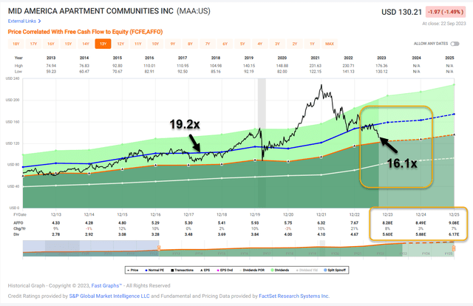This screenshot has width=473, height=306.
Task: Open the External Links chevron
Action: click(39, 21)
